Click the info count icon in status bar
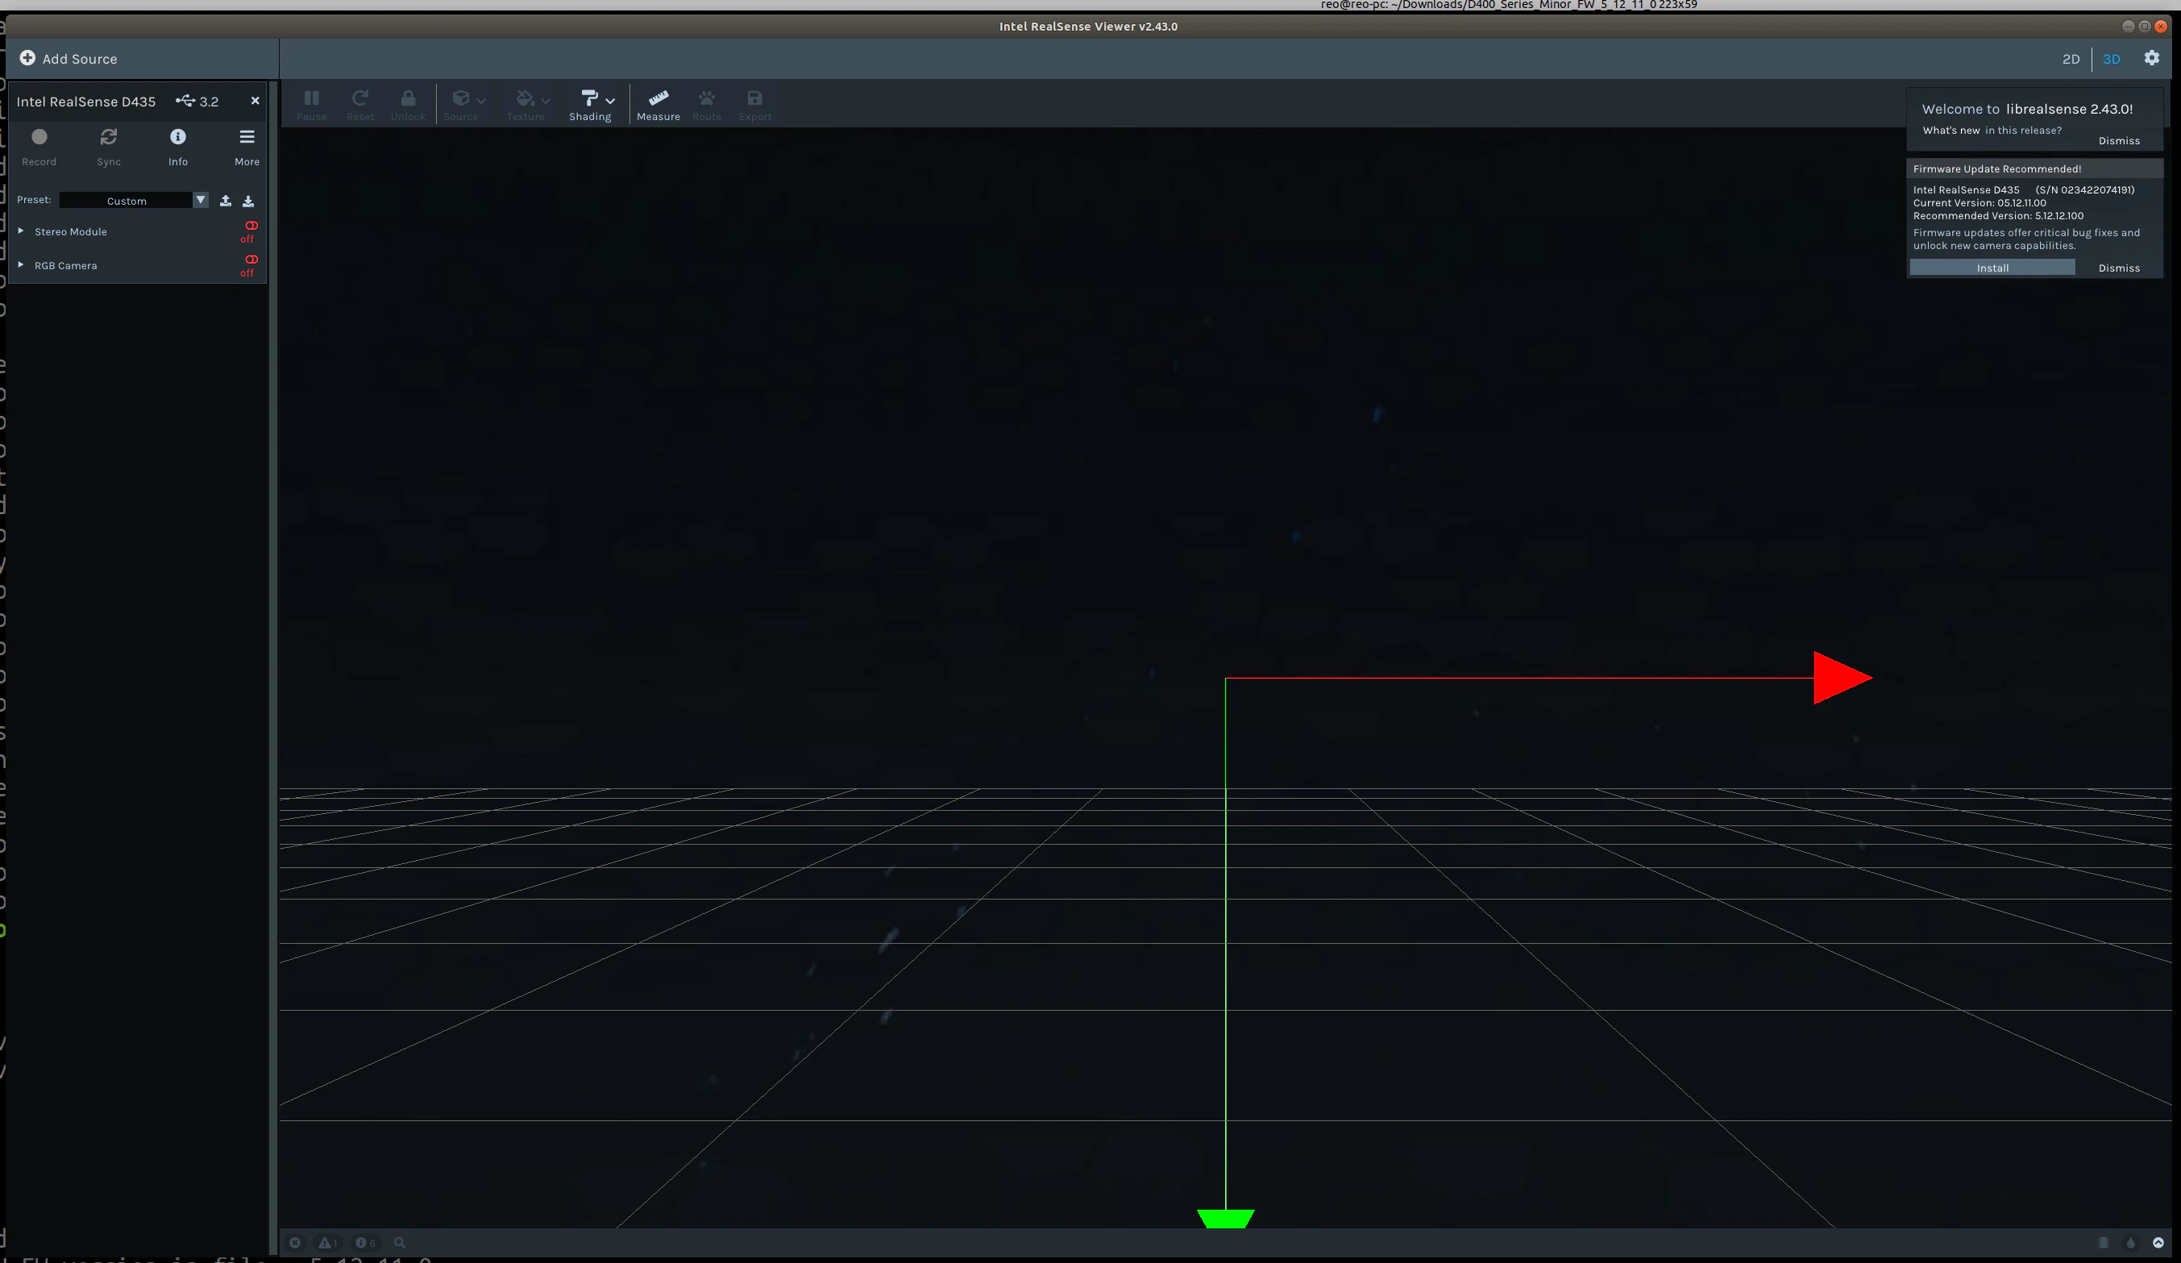The image size is (2181, 1263). point(365,1242)
